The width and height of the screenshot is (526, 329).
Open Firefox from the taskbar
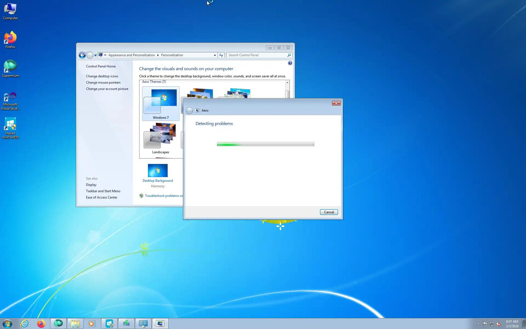click(41, 324)
